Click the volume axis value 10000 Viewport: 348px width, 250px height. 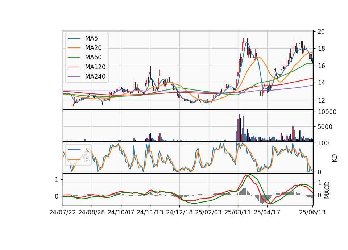[327, 112]
